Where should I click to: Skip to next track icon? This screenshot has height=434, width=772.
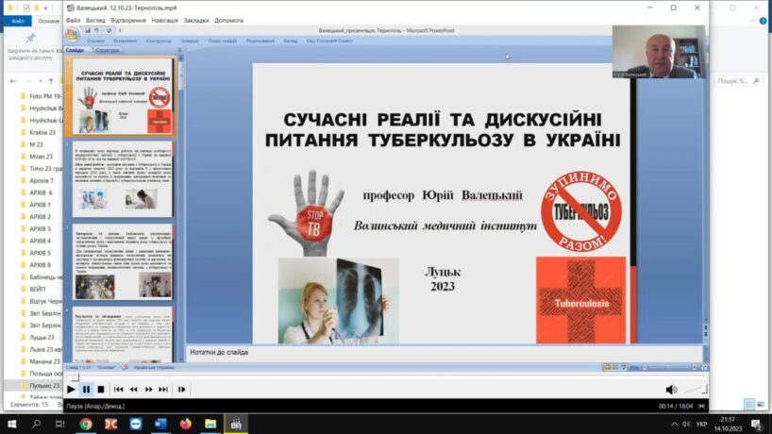(x=163, y=389)
